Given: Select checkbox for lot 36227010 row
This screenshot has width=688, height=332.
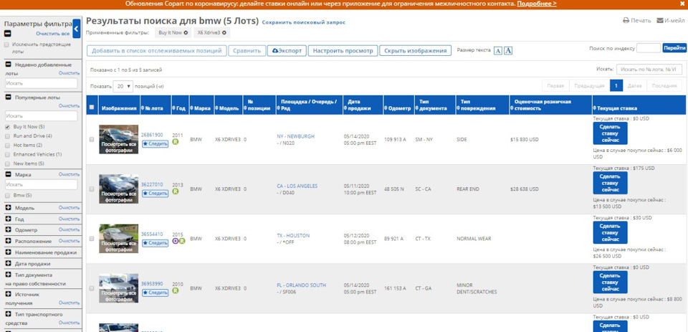Looking at the screenshot, I should click(x=92, y=189).
